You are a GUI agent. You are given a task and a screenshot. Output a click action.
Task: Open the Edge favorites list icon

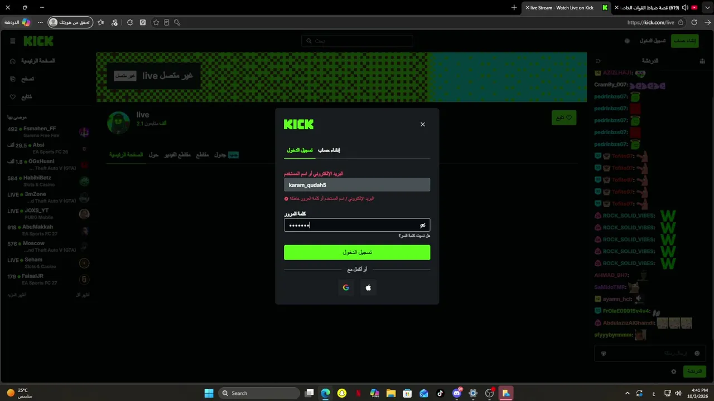(100, 22)
